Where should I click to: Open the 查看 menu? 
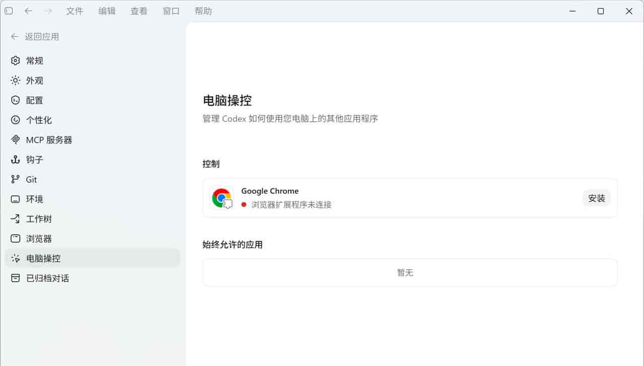click(x=139, y=11)
